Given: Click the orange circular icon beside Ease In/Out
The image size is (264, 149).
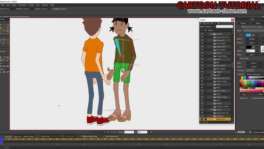Looking at the screenshot, I should (x=62, y=136).
